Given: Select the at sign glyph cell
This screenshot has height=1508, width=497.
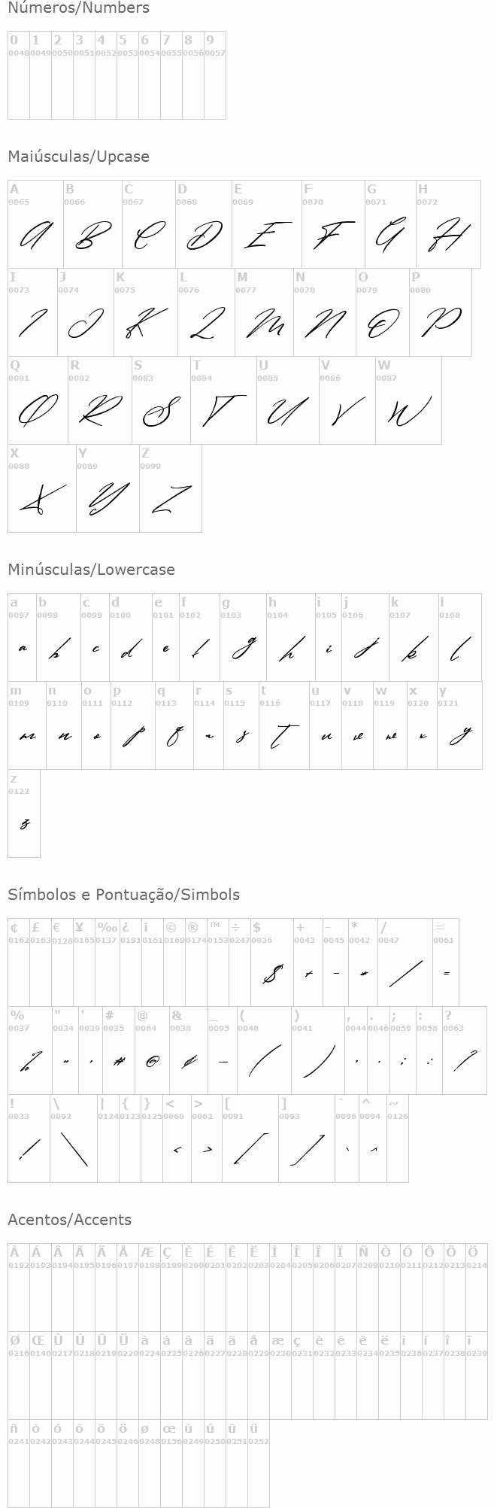Looking at the screenshot, I should pos(152,1050).
